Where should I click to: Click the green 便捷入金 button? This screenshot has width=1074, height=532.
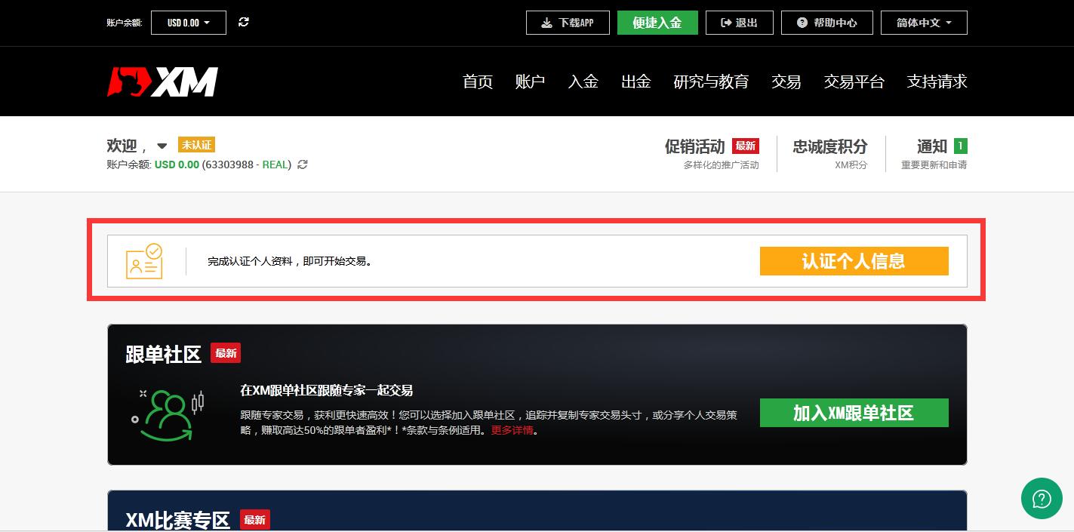(657, 23)
